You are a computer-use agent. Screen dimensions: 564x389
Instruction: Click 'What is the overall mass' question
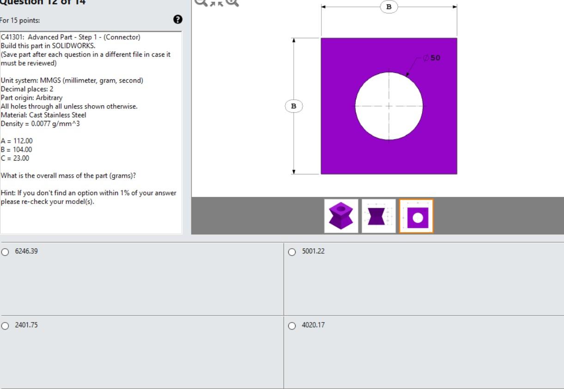(68, 175)
